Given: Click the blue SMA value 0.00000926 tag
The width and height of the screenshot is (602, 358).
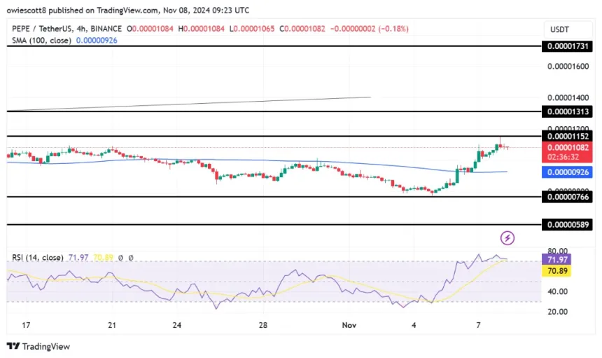Looking at the screenshot, I should (568, 172).
